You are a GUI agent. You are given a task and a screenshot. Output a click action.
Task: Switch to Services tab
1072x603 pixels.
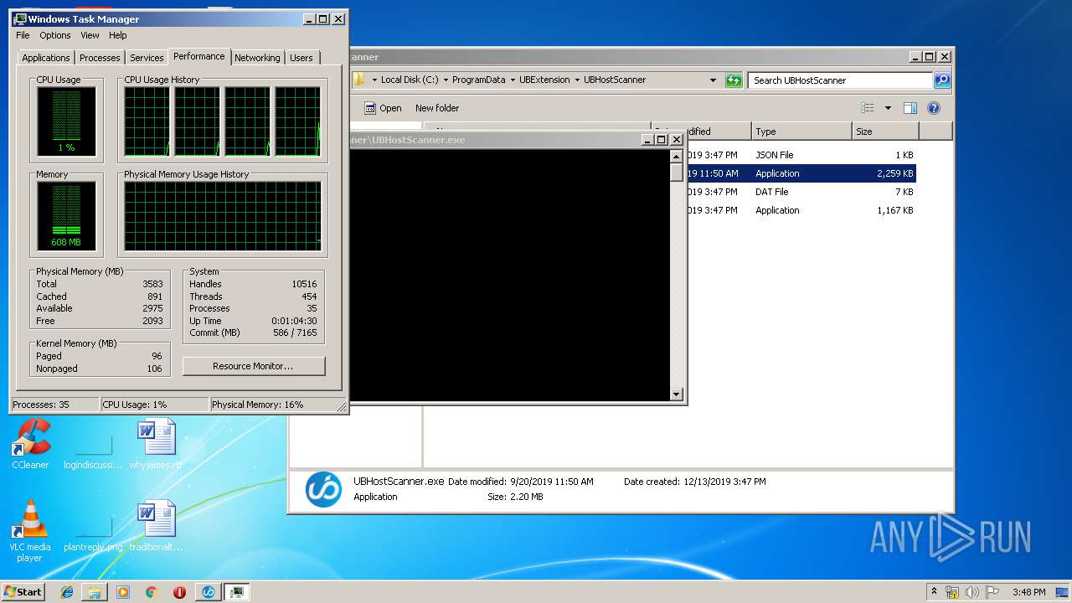coord(147,58)
